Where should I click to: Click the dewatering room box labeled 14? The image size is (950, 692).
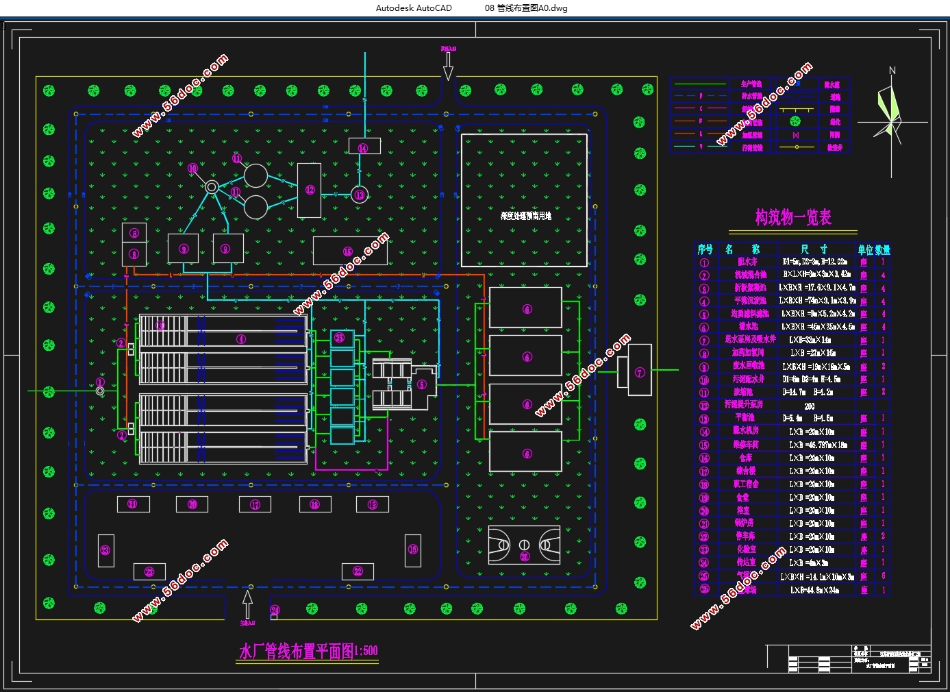[x=363, y=147]
